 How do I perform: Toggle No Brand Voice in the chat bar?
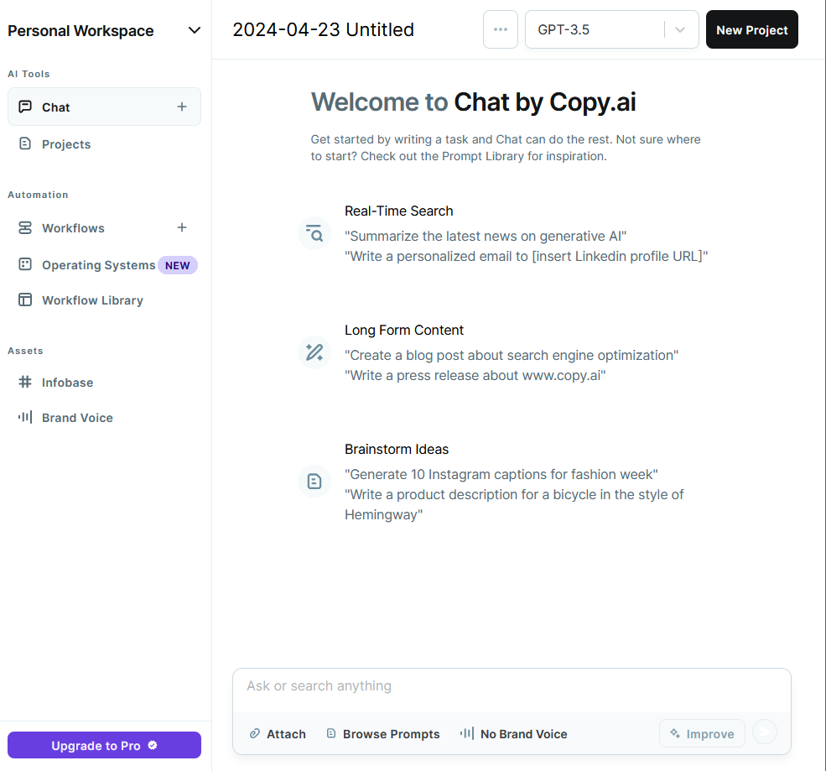[x=513, y=733]
